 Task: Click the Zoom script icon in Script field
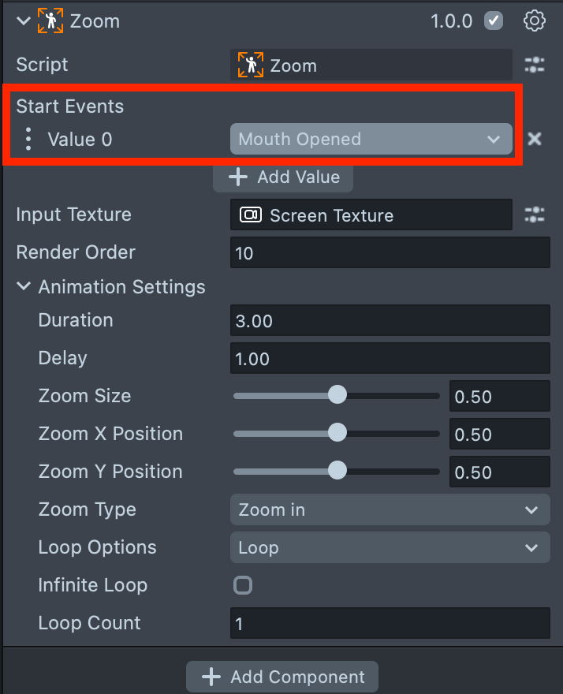click(x=251, y=65)
